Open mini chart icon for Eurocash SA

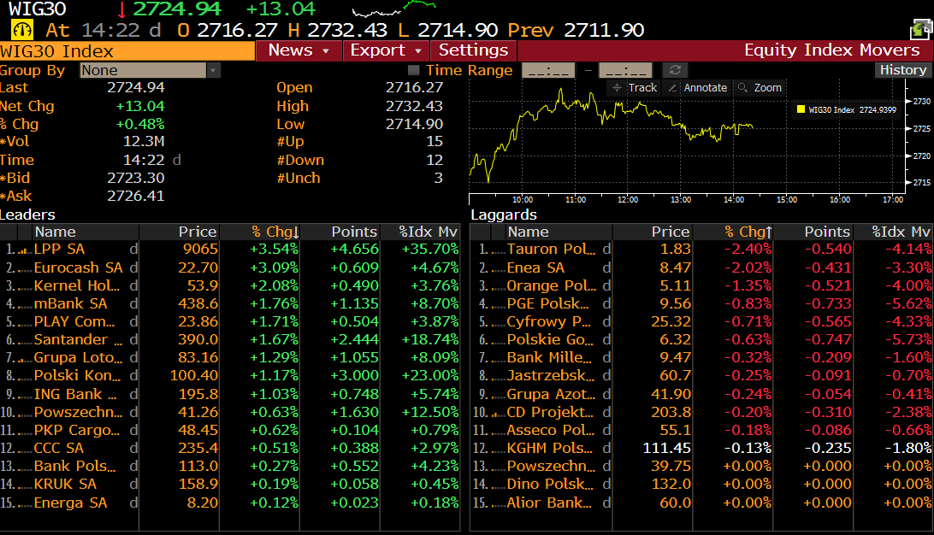(25, 269)
